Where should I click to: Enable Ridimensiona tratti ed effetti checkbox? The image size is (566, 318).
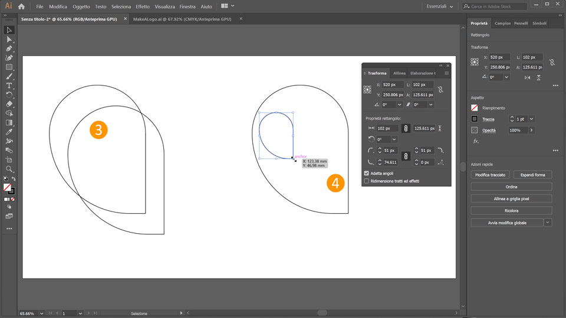point(367,181)
